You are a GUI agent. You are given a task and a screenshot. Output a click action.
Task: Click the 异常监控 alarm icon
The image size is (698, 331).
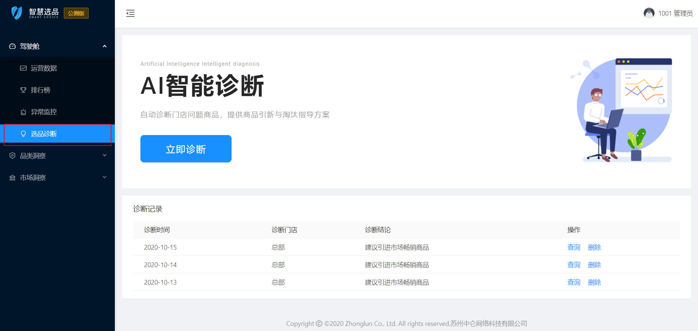point(23,112)
